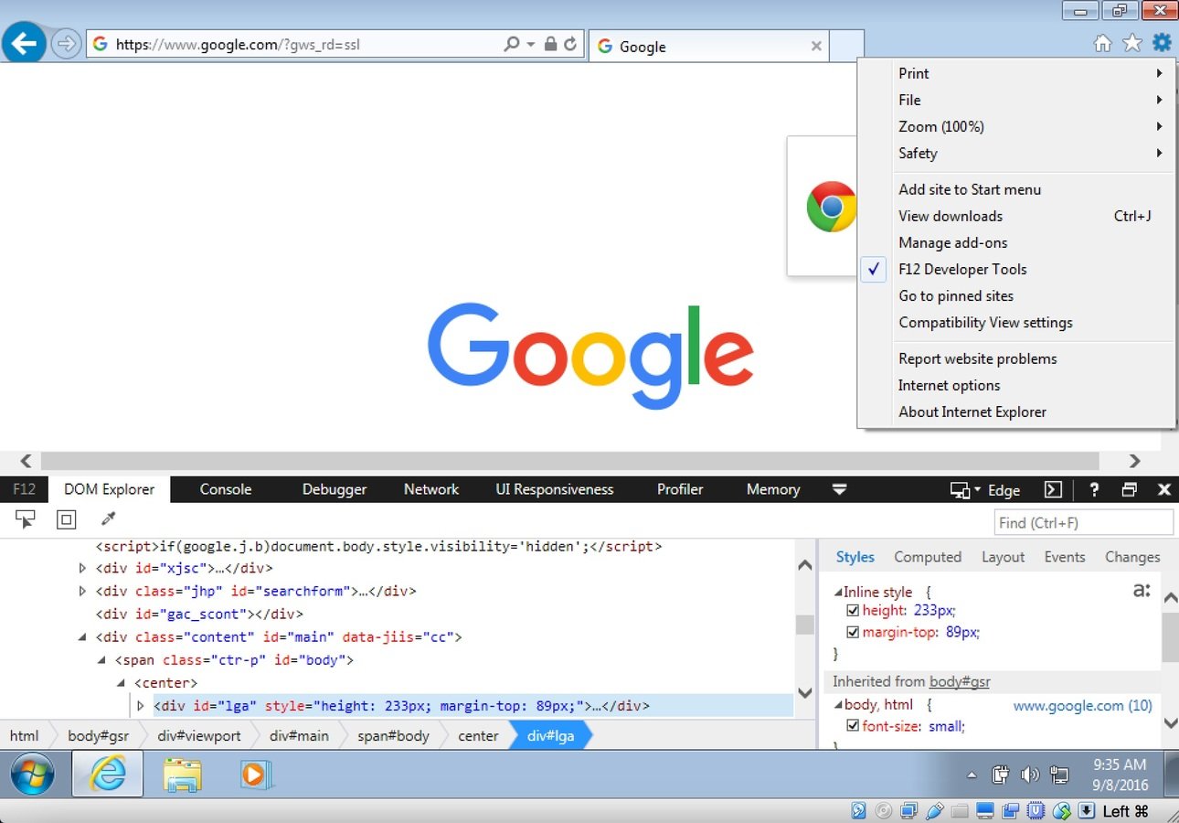
Task: Click the Tools gear icon
Action: [1162, 42]
